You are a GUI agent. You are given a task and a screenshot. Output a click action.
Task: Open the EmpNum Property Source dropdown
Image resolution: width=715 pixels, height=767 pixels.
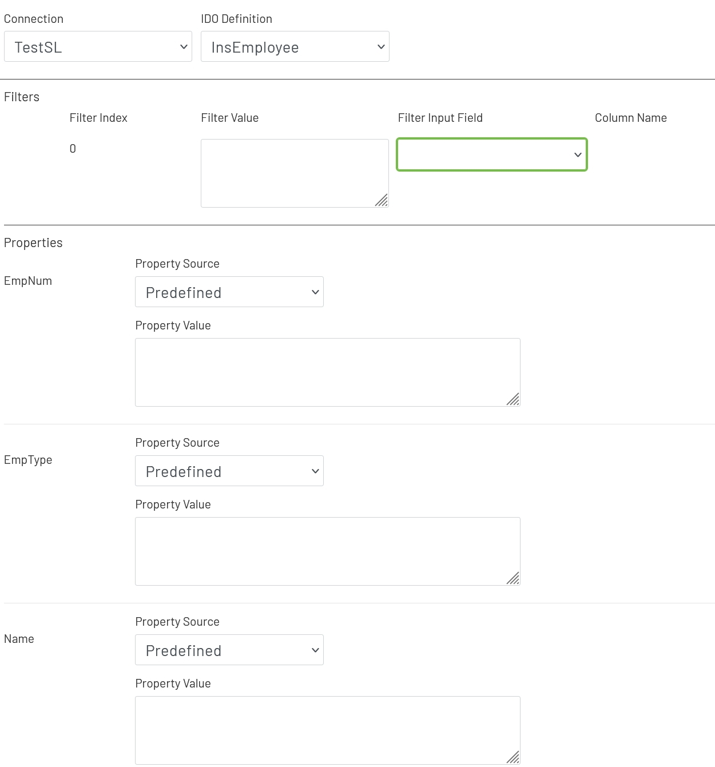pyautogui.click(x=229, y=292)
